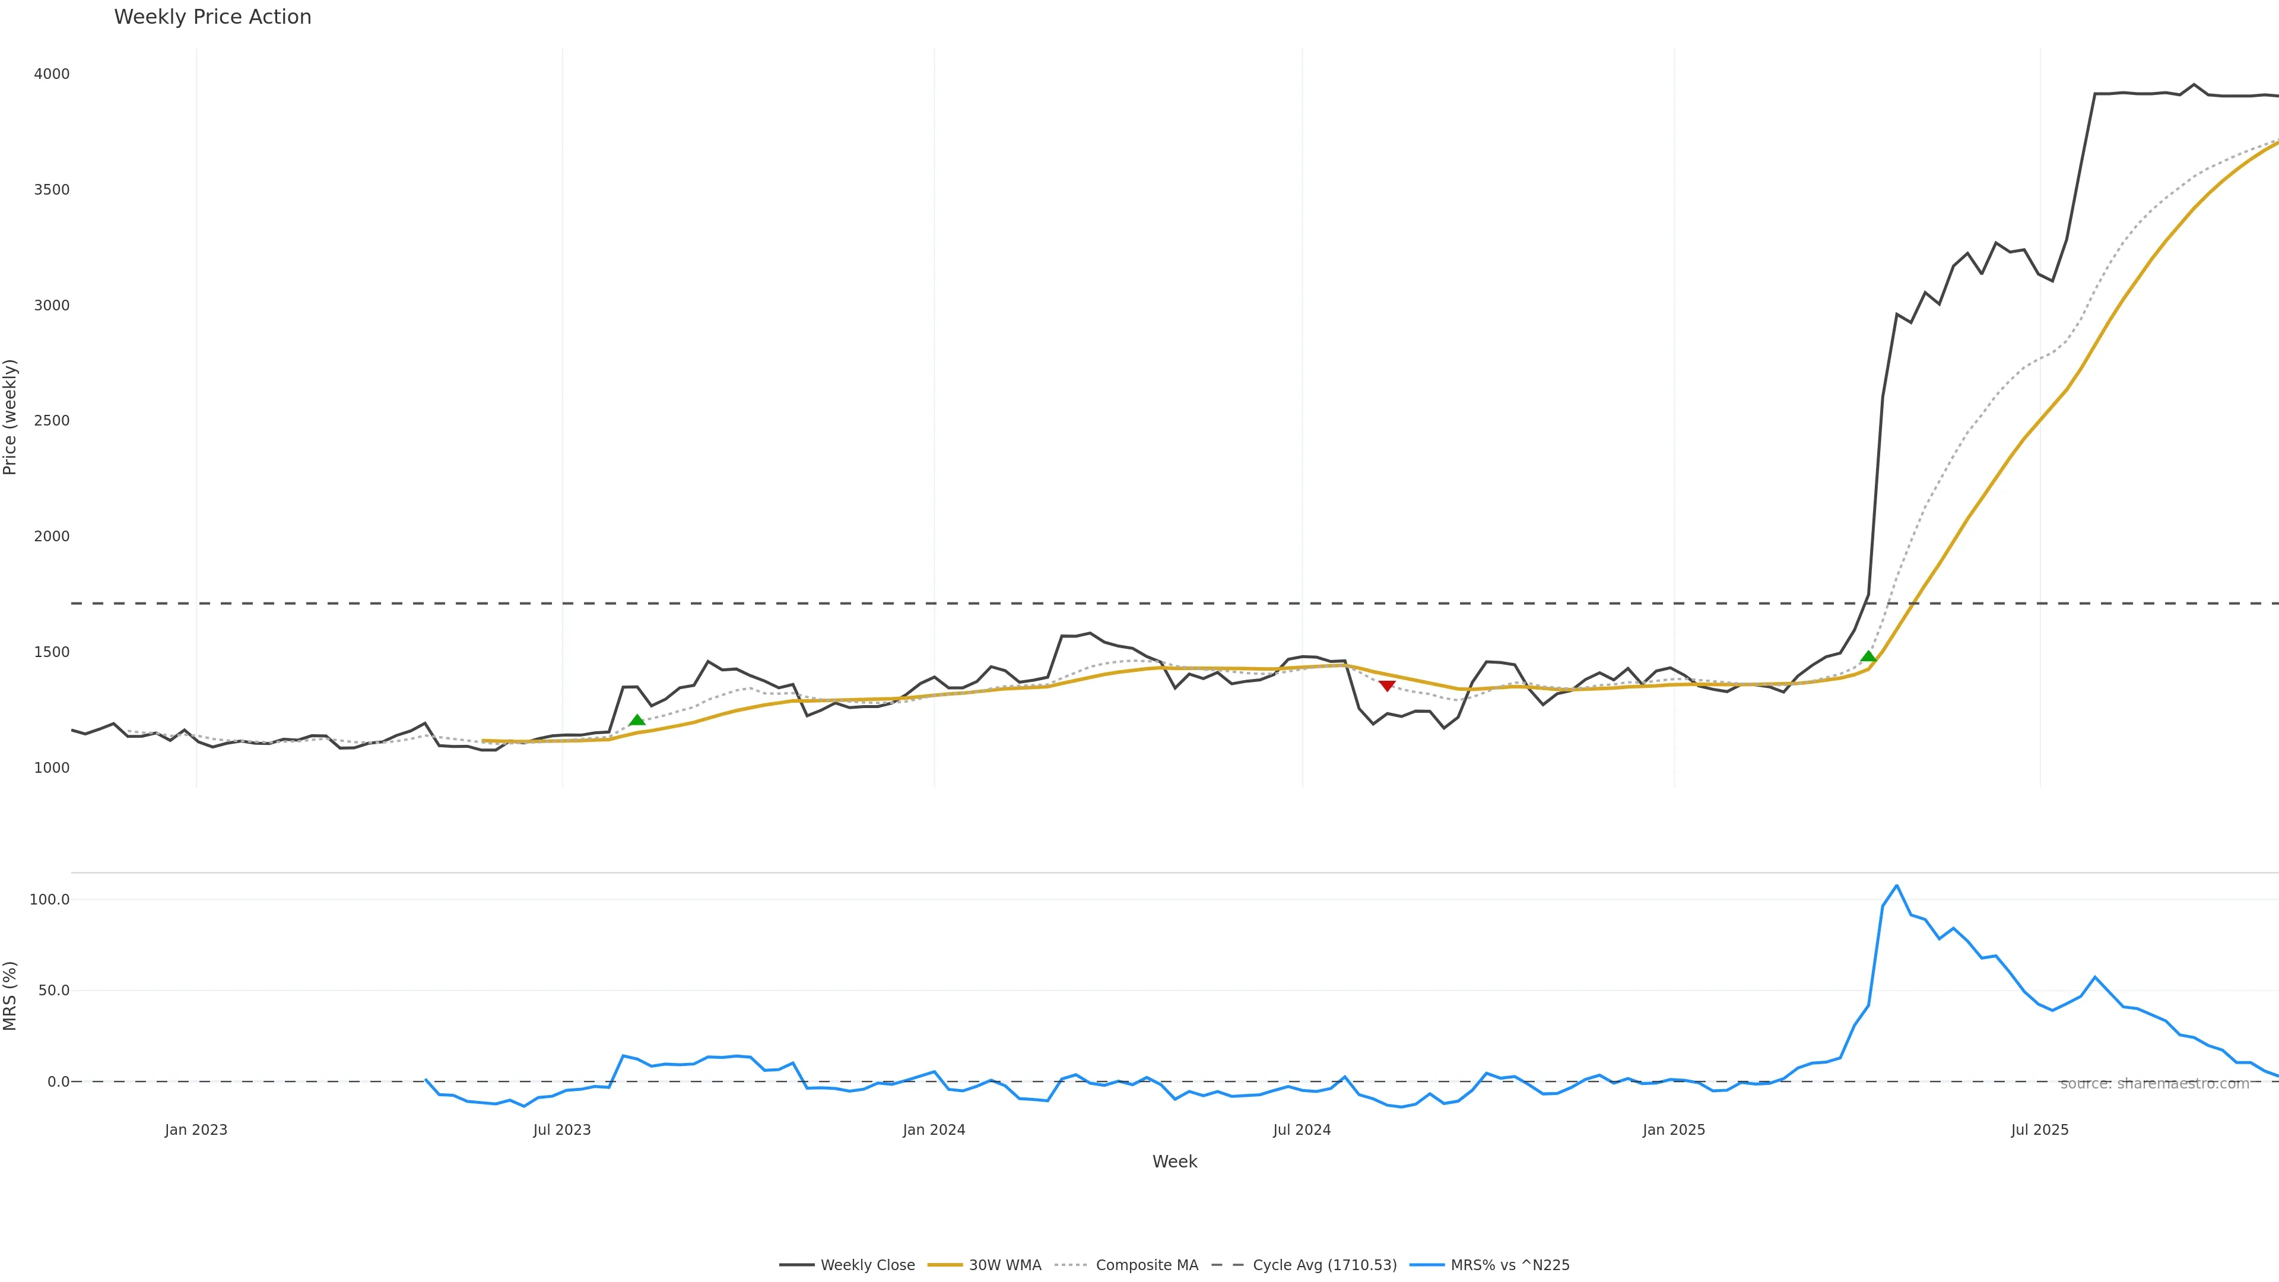Click the green up-triangle marker before the 2025 breakout
The image size is (2279, 1282).
point(1868,656)
